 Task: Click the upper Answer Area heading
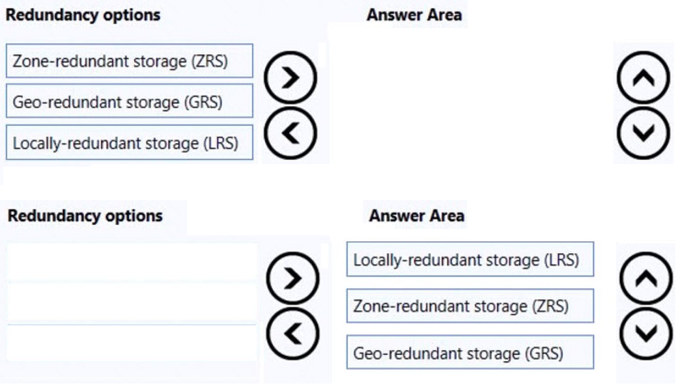click(x=414, y=15)
